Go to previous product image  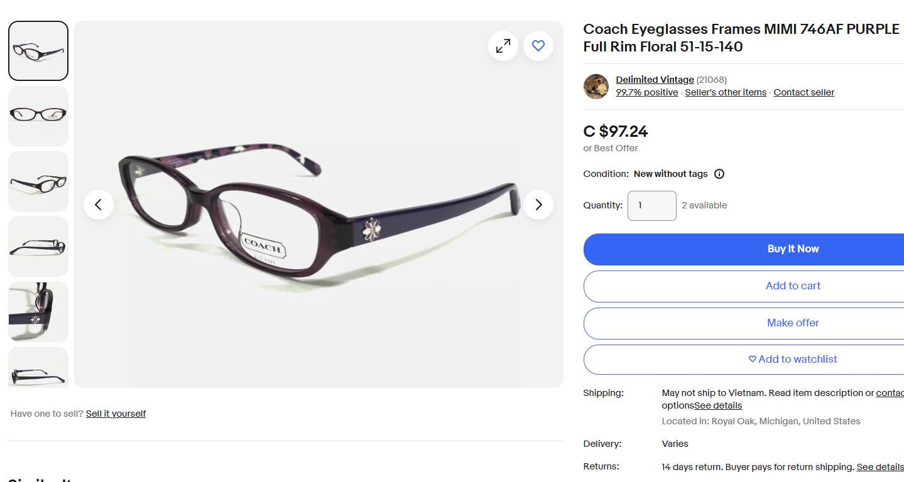[99, 205]
